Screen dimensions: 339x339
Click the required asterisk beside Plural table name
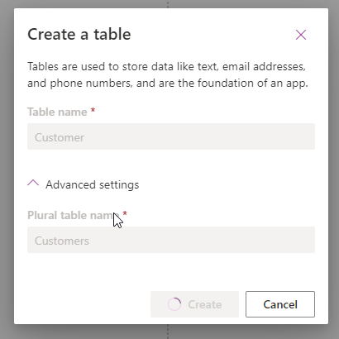(x=125, y=214)
